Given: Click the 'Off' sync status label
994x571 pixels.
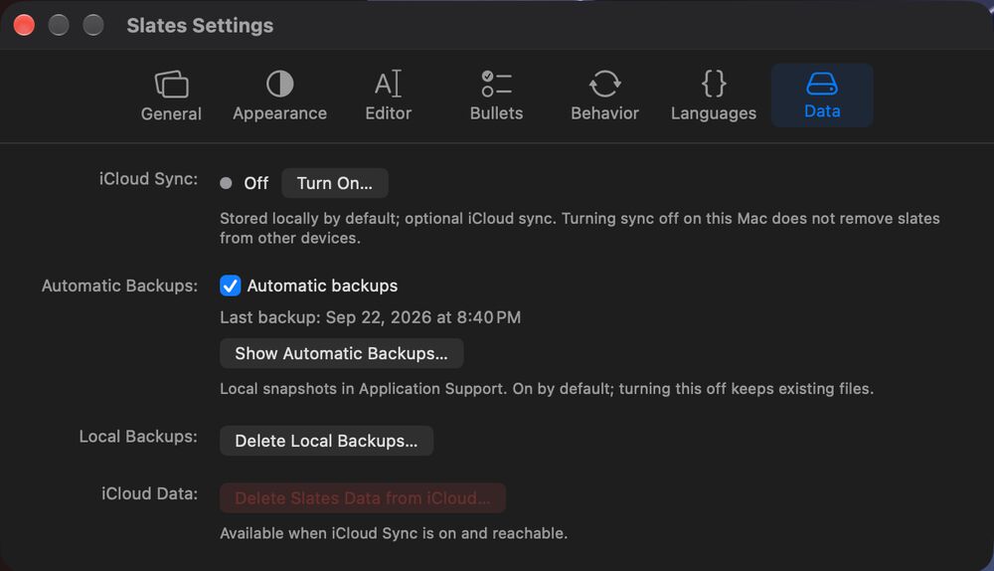Looking at the screenshot, I should point(256,183).
